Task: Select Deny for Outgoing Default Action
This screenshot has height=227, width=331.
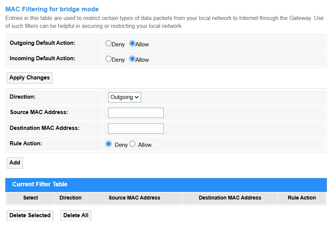Action: (109, 44)
